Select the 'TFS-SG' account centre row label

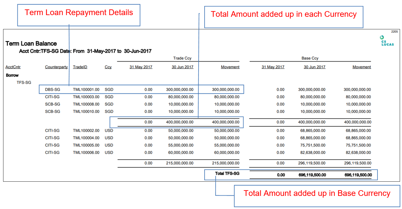24,83
